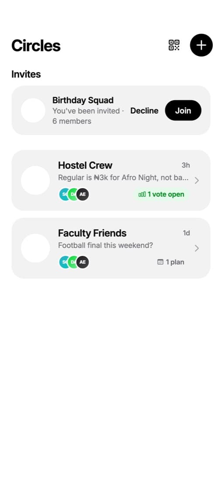This screenshot has height=481, width=222.
Task: Click the teal avatar in Hostel Crew
Action: tap(63, 194)
